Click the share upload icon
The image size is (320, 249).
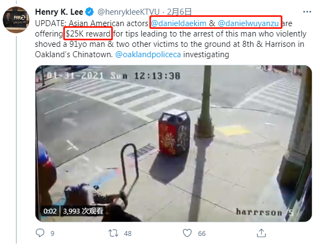(x=261, y=233)
